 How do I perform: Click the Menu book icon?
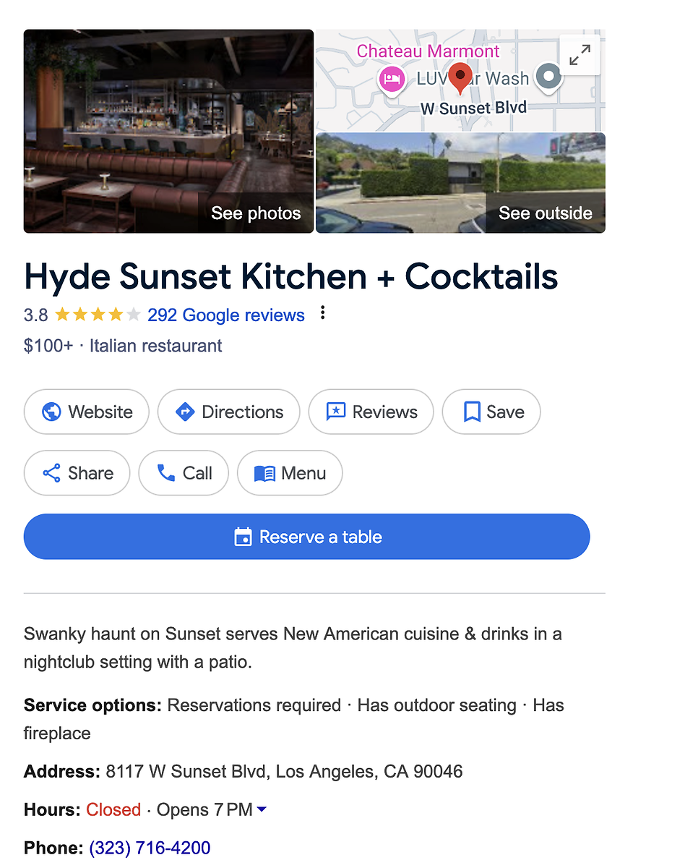pyautogui.click(x=264, y=474)
